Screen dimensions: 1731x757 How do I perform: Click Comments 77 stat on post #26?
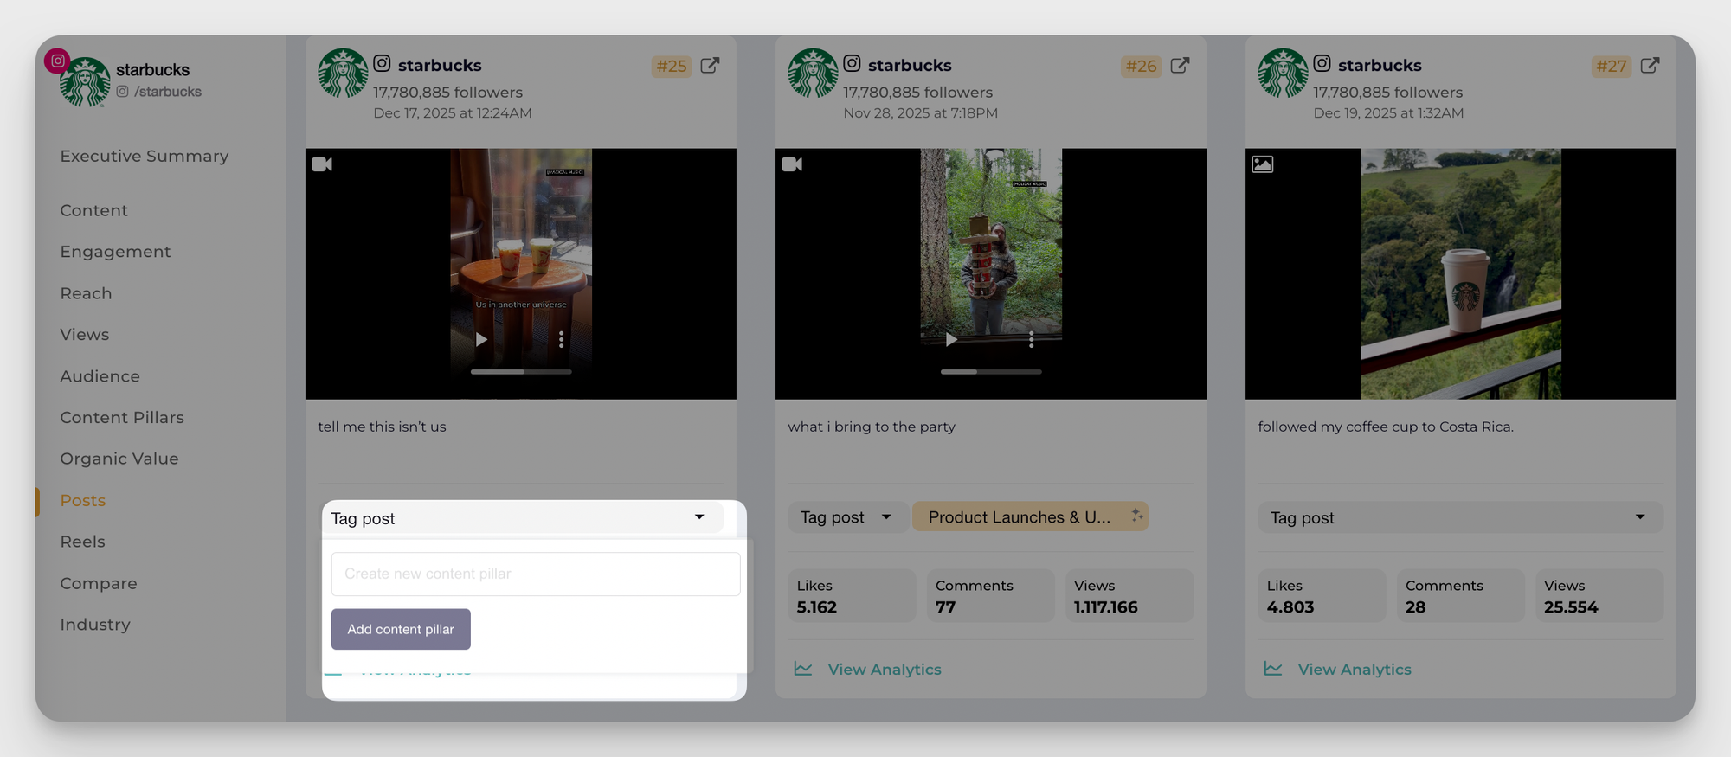[x=991, y=595]
